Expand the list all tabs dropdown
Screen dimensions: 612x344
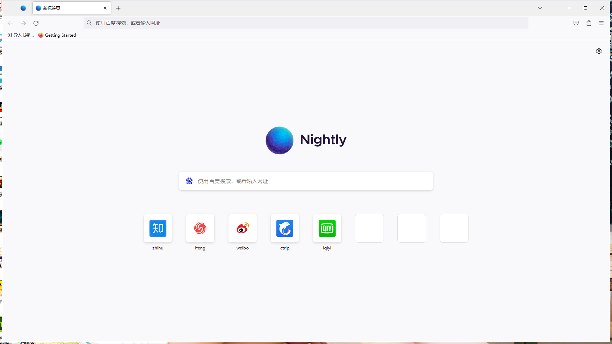tap(540, 8)
